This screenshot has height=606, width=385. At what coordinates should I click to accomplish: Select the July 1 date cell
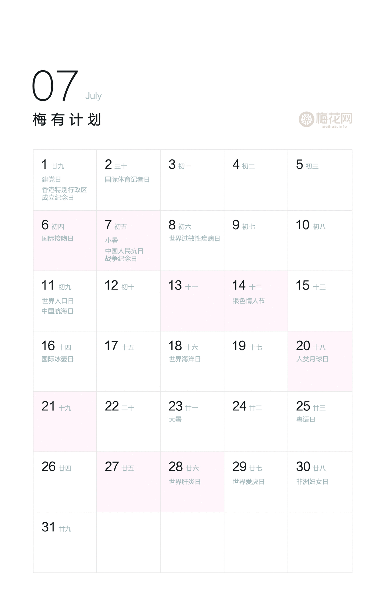pos(65,180)
